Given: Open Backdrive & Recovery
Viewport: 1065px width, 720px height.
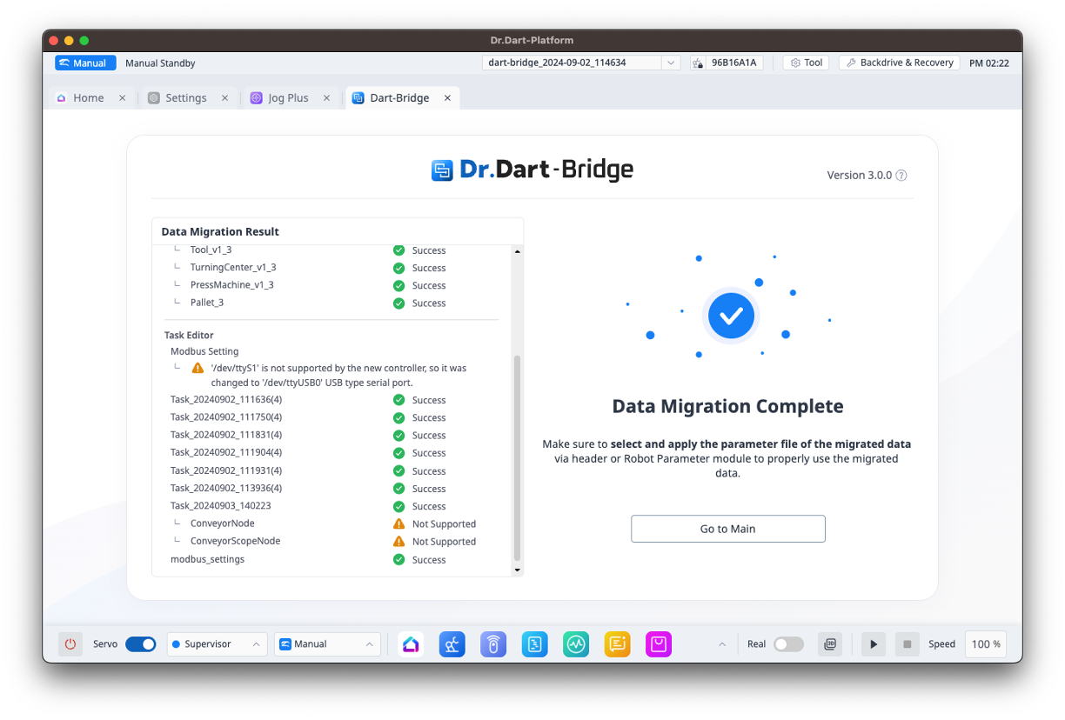Looking at the screenshot, I should coord(900,63).
